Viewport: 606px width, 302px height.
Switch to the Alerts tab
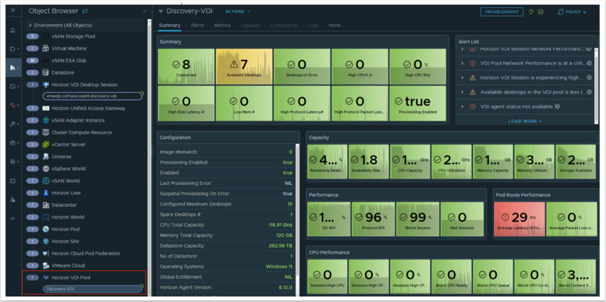(x=197, y=26)
